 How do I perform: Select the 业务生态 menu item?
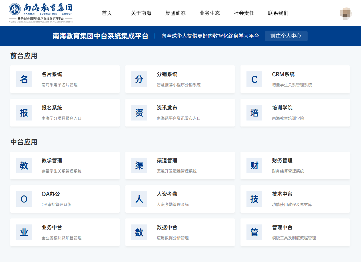pyautogui.click(x=210, y=13)
